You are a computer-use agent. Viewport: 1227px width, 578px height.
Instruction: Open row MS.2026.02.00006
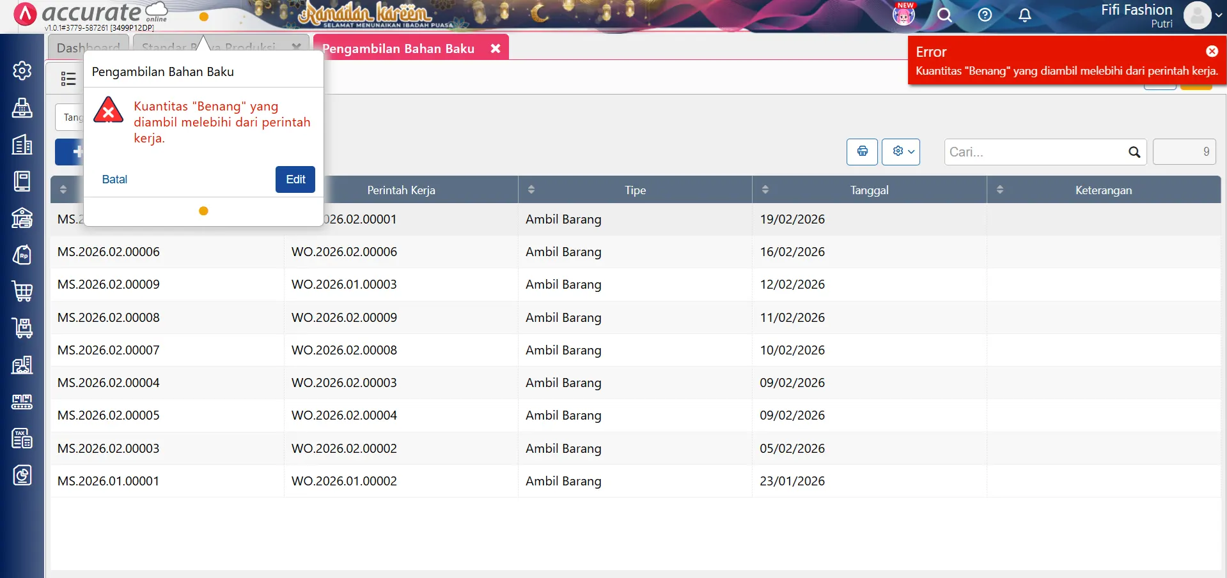point(109,252)
